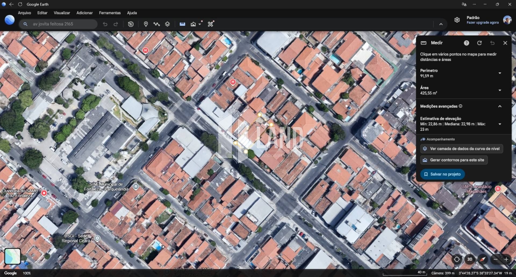Open the Área unit dropdown
Screen dimensions: 516x277
point(500,90)
